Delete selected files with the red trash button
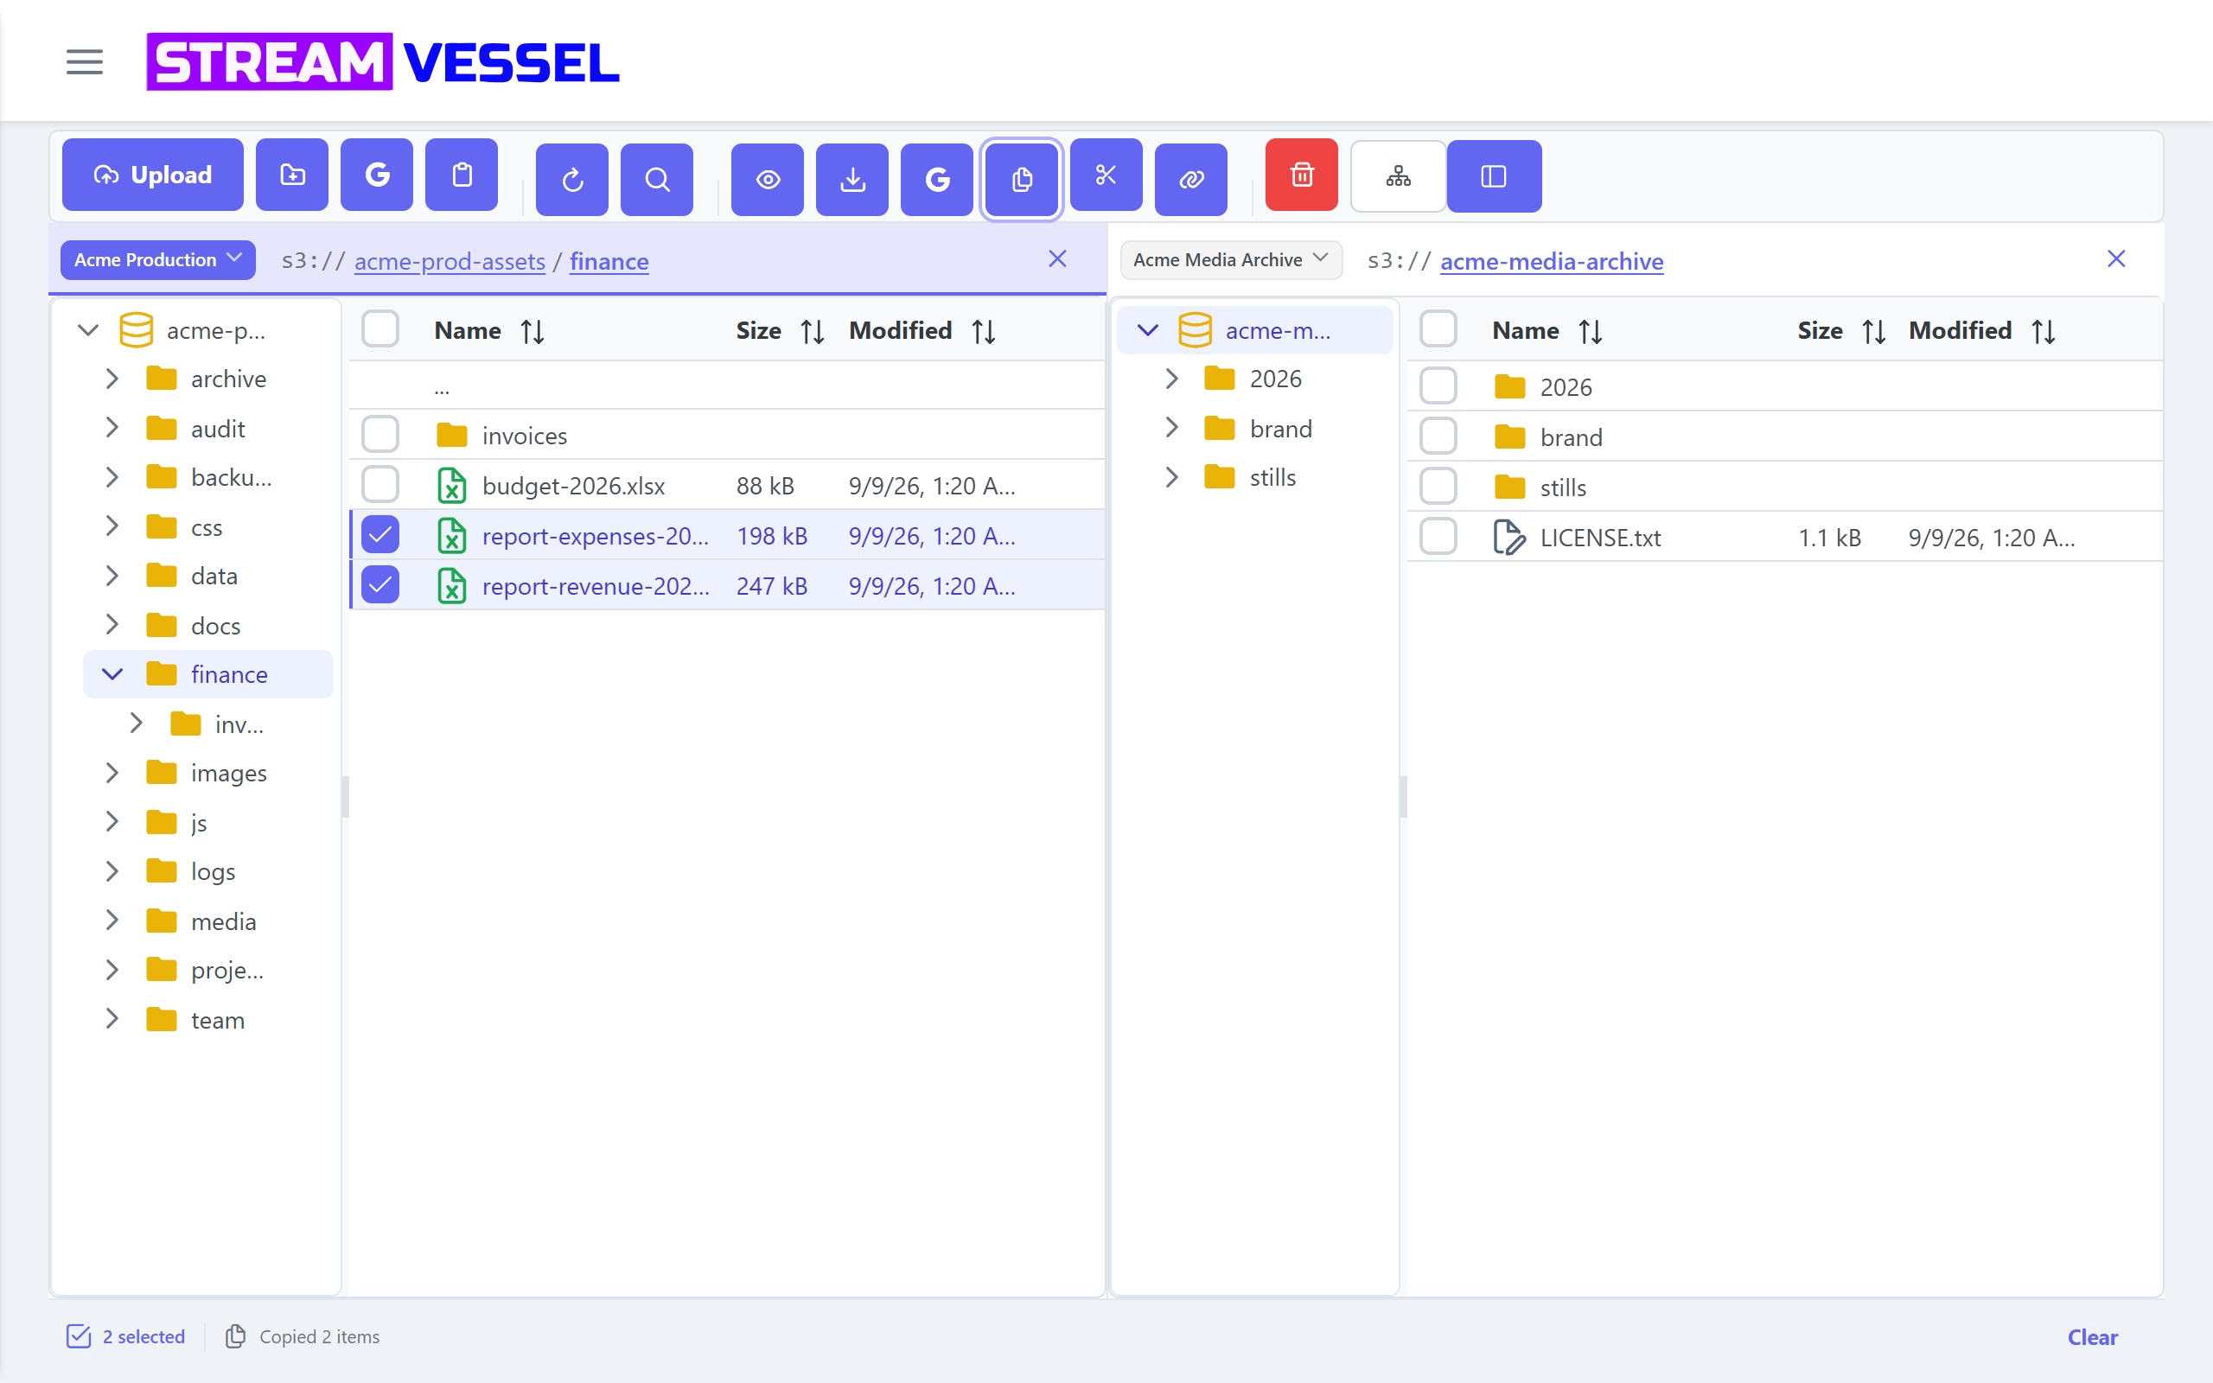2213x1383 pixels. point(1301,175)
